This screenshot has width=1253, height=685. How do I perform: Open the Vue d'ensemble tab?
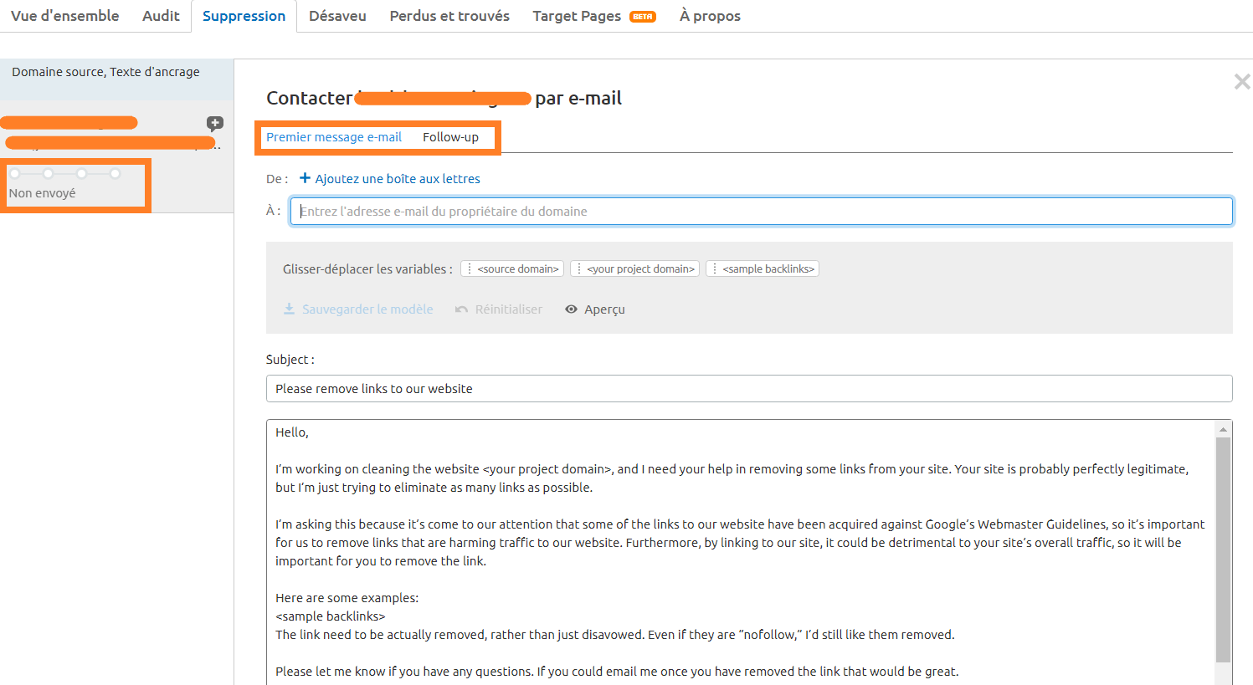64,16
